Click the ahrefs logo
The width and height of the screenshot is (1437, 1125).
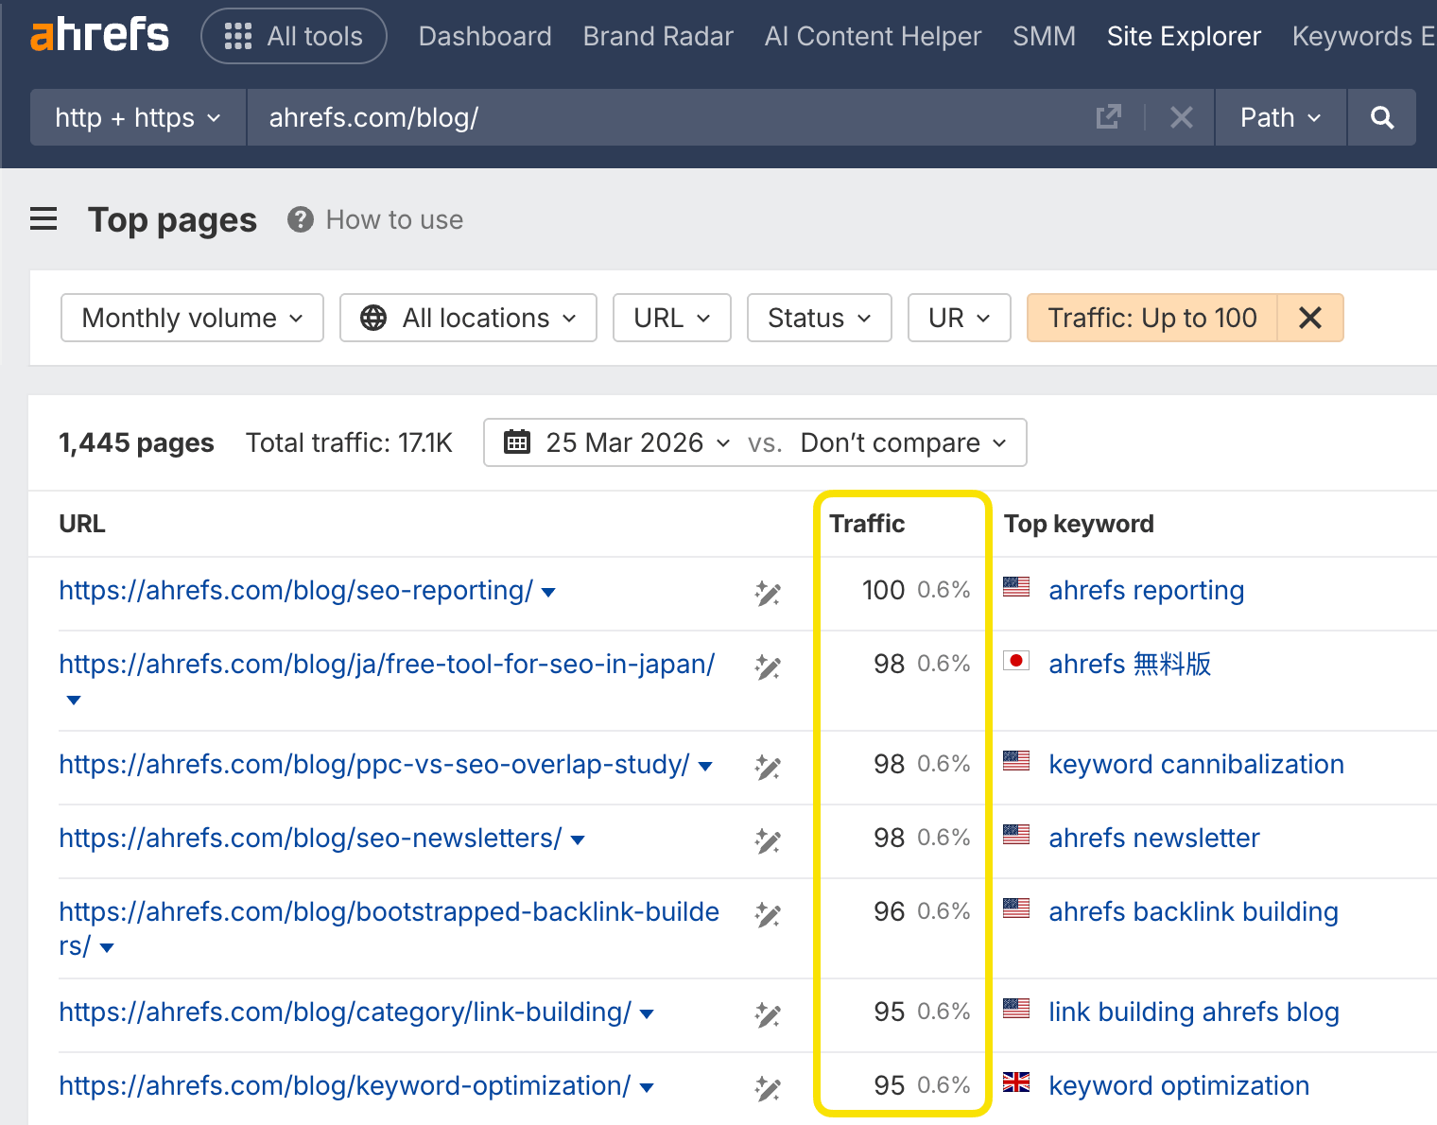click(99, 34)
